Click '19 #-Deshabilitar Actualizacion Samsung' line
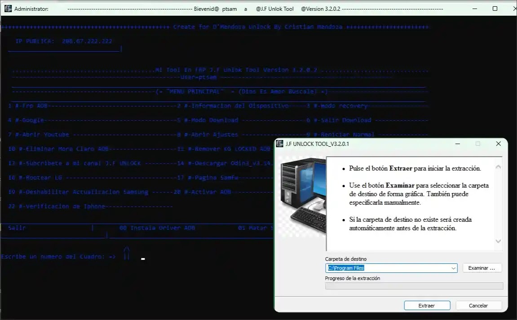 coord(78,192)
